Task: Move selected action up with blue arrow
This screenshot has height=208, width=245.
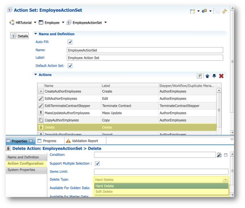Action: (x=207, y=76)
